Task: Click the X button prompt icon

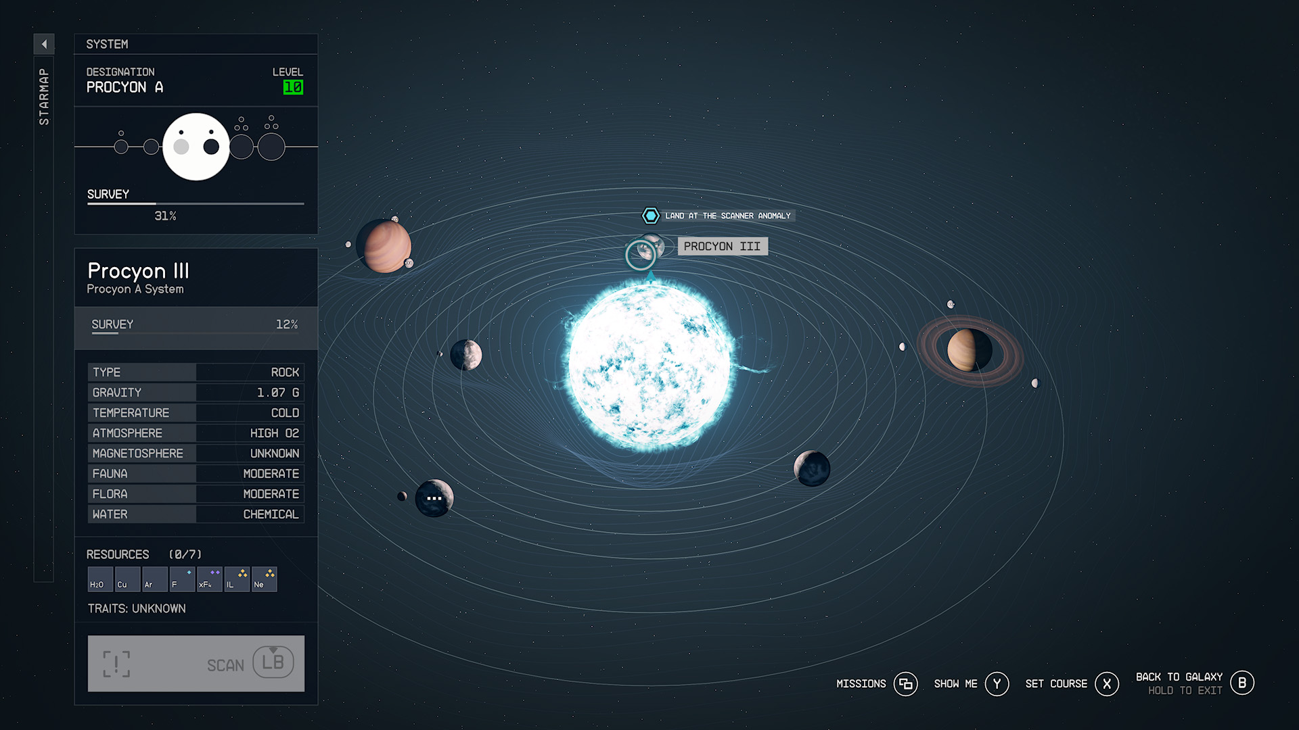Action: 1107,684
